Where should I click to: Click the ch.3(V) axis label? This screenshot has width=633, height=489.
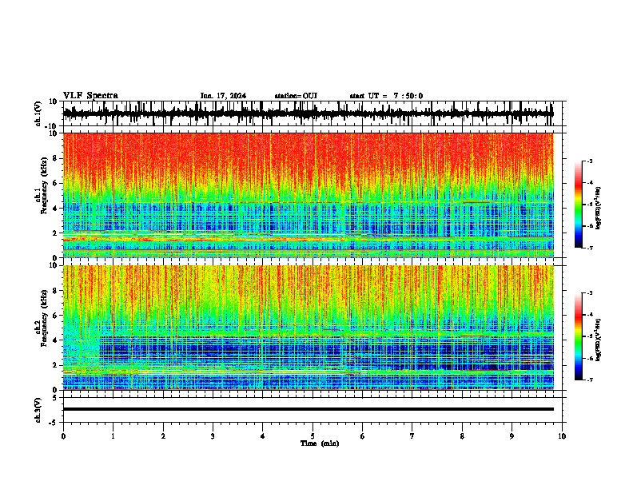tap(38, 410)
